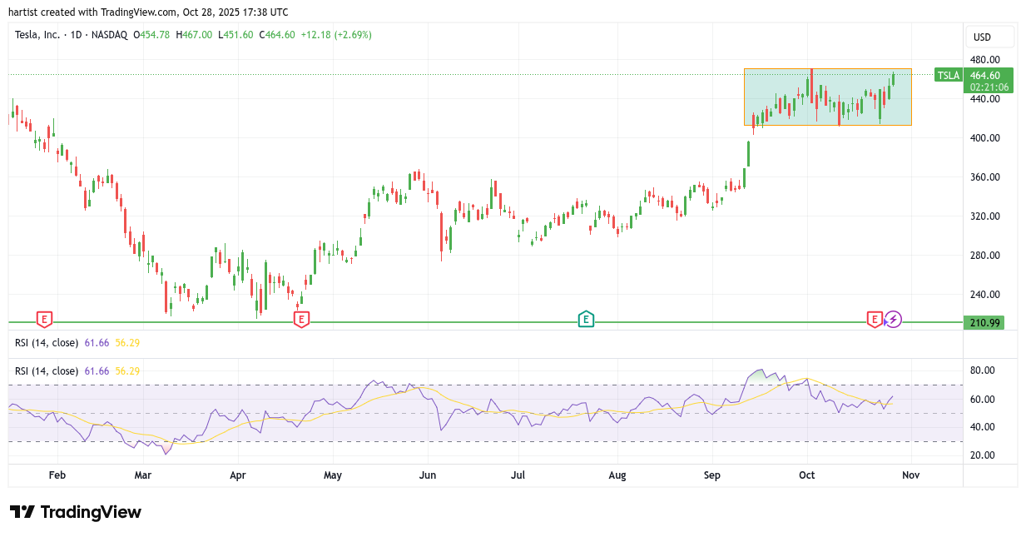Screen dimensions: 1026x537
Task: Click the red earnings marker in late January
Action: tap(44, 319)
